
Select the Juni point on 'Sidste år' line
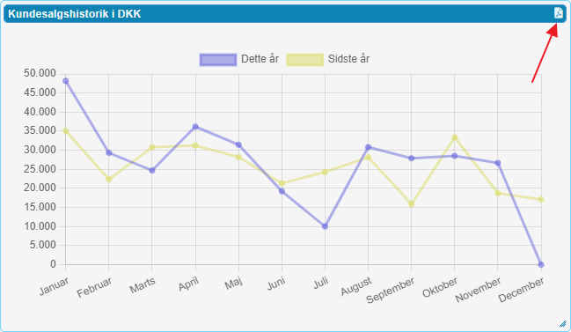(282, 183)
